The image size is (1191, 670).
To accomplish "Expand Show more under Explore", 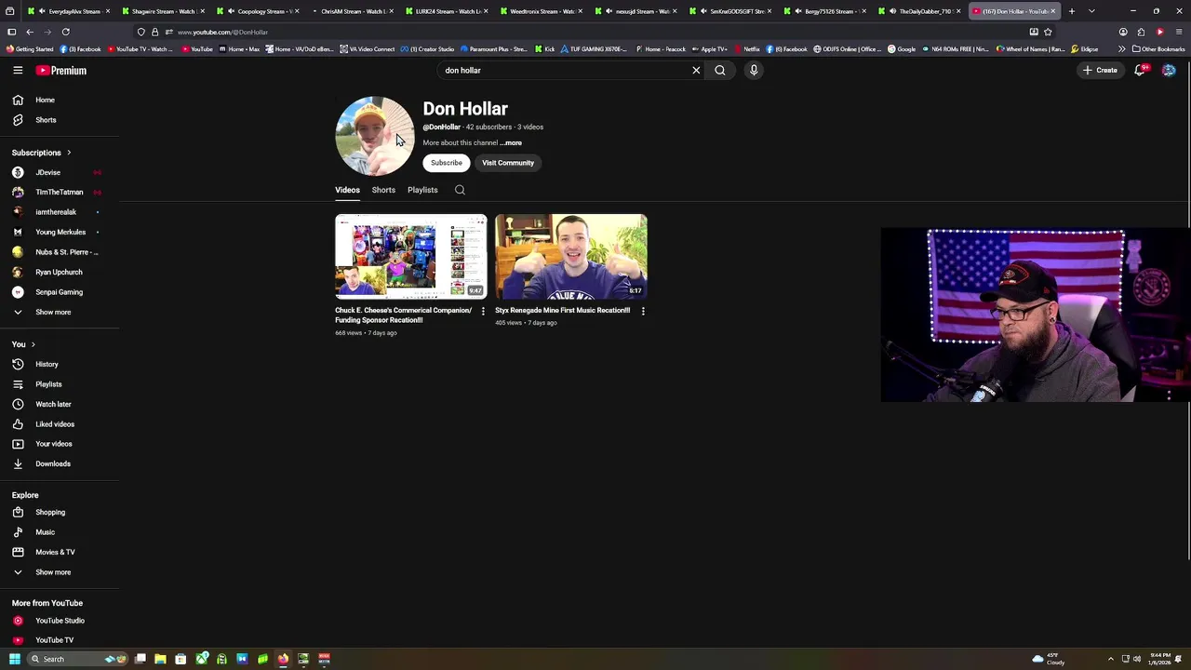I will [x=60, y=572].
